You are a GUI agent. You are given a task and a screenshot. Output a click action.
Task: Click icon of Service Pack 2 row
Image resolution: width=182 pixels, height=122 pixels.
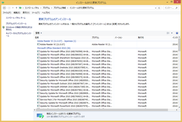38,99
